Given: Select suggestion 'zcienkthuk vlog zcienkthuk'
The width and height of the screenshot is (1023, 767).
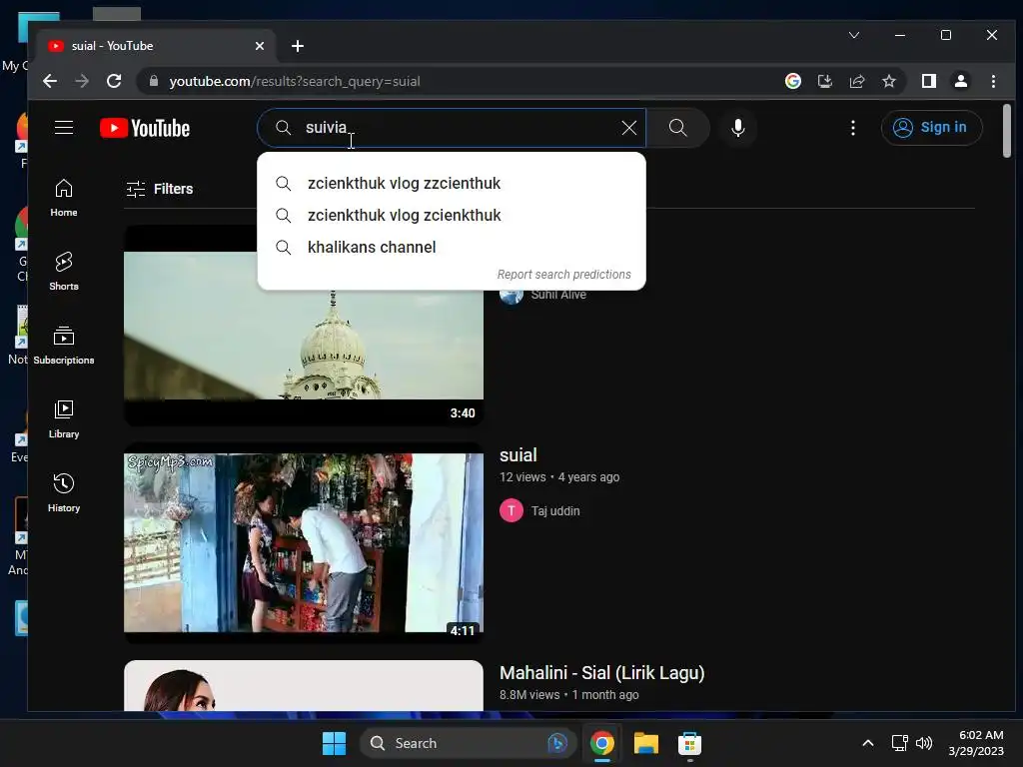Looking at the screenshot, I should [x=452, y=216].
